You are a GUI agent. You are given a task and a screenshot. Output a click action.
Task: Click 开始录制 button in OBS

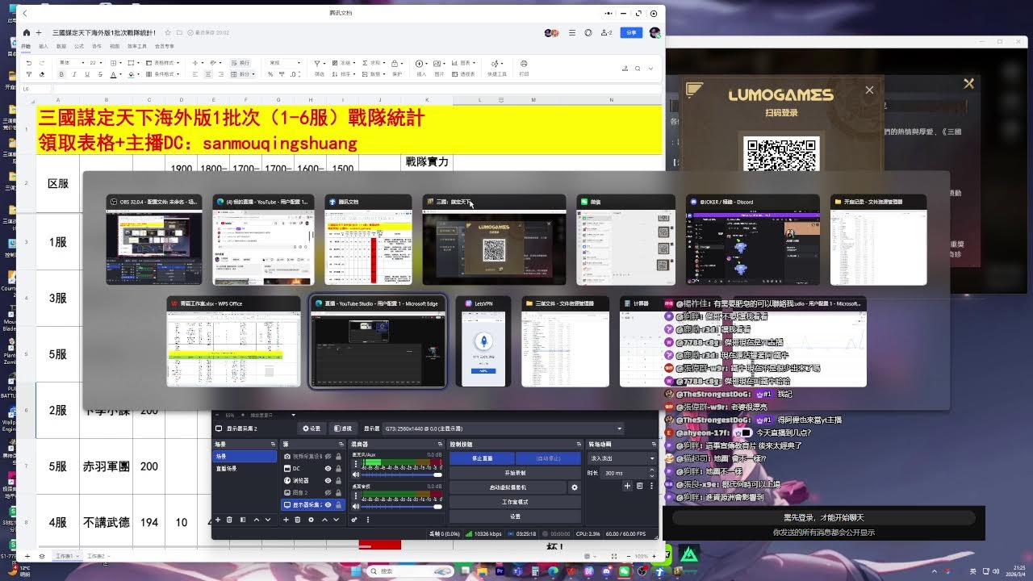click(x=515, y=473)
